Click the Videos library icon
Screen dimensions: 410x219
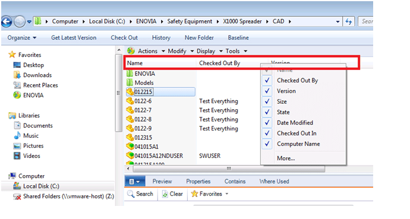click(x=17, y=156)
